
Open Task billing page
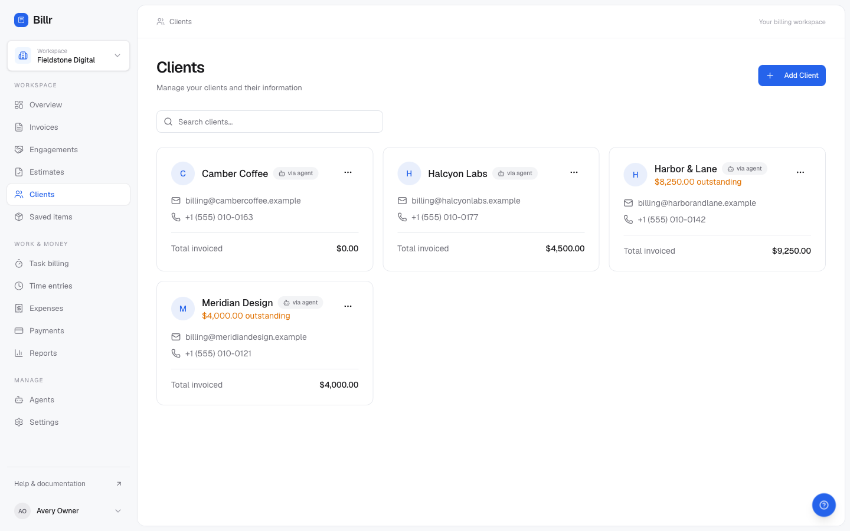click(68, 264)
